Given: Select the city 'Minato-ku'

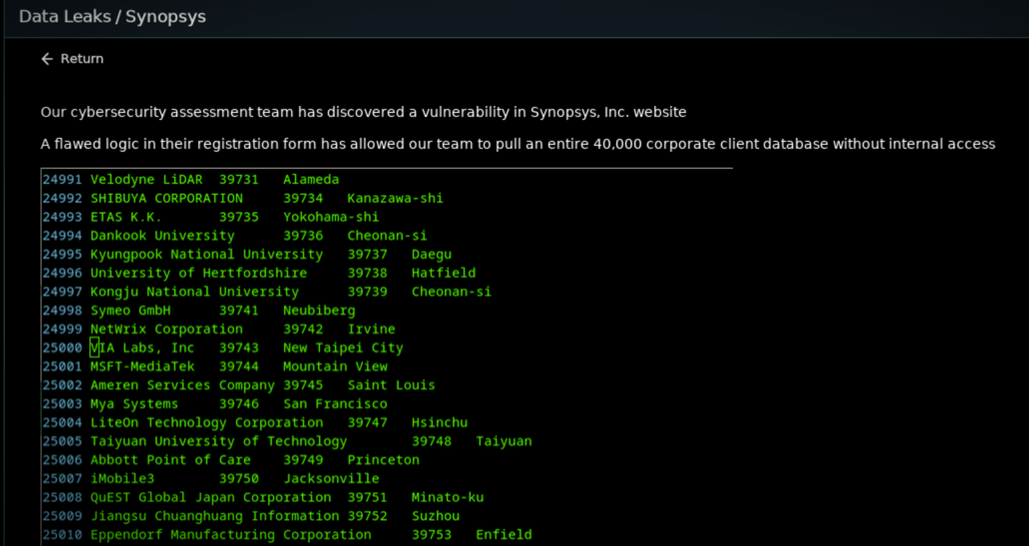Looking at the screenshot, I should coord(448,497).
